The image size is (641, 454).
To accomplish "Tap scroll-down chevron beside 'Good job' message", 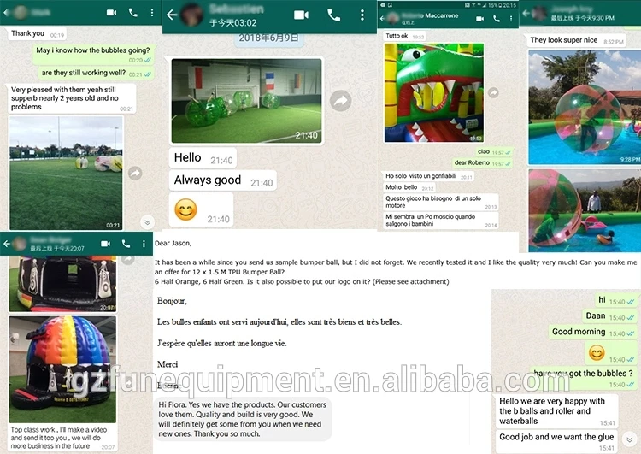I will click(629, 439).
